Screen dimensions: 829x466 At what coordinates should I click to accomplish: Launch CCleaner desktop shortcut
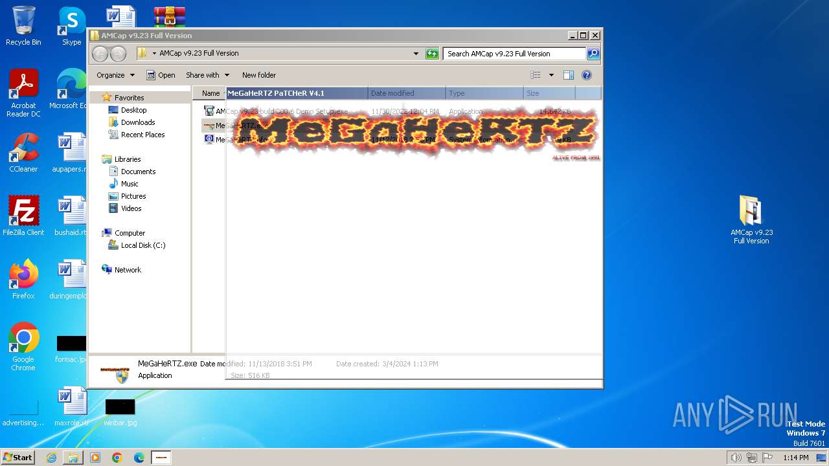pyautogui.click(x=23, y=153)
